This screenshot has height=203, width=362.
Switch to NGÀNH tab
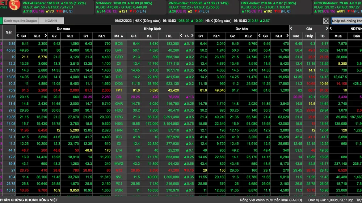(x=51, y=21)
